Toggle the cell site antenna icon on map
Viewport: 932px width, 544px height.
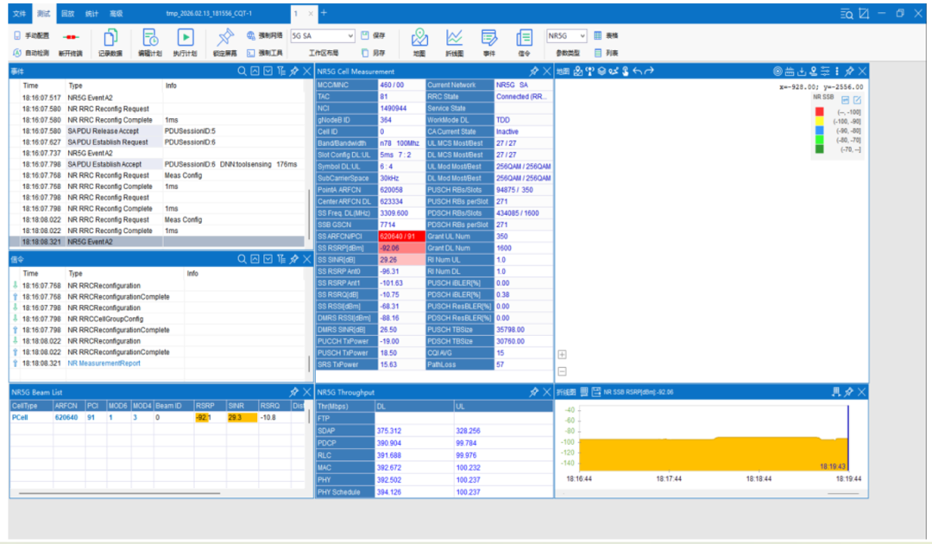(x=589, y=72)
